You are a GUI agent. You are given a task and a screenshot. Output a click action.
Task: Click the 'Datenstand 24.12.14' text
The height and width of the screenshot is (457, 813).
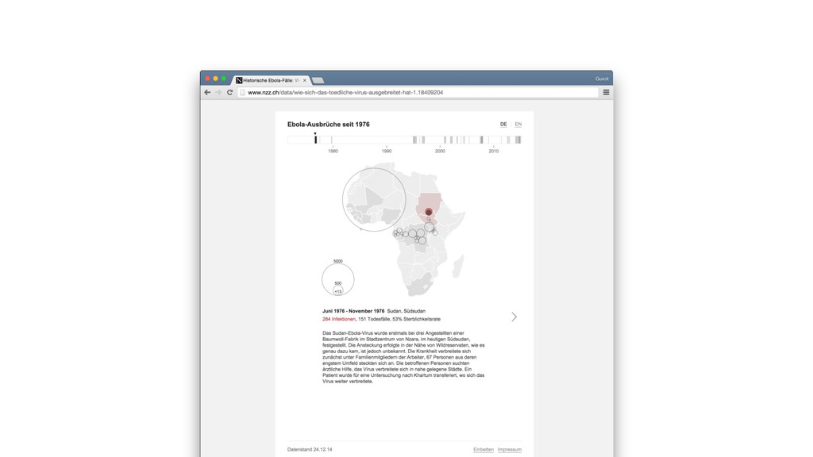[310, 449]
